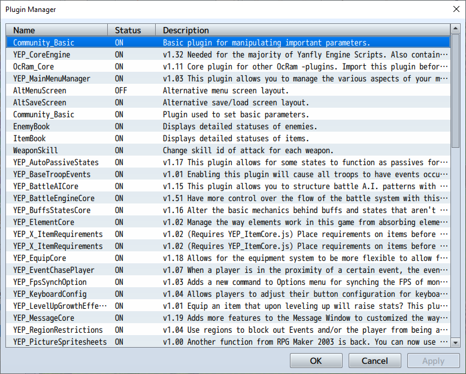Select the OcRam_Core plugin row

pos(228,66)
